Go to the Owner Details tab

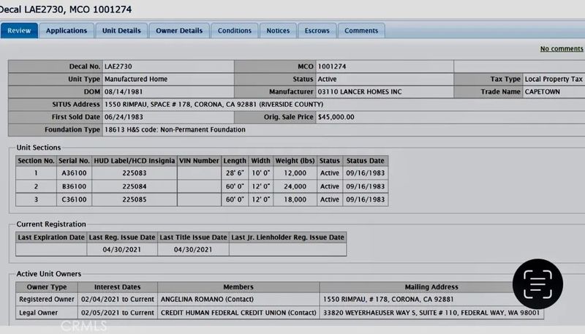click(180, 31)
